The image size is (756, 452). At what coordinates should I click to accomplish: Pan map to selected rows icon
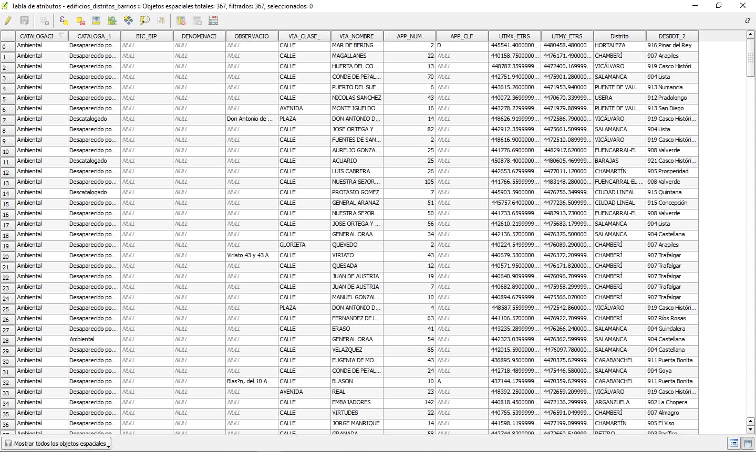click(128, 20)
